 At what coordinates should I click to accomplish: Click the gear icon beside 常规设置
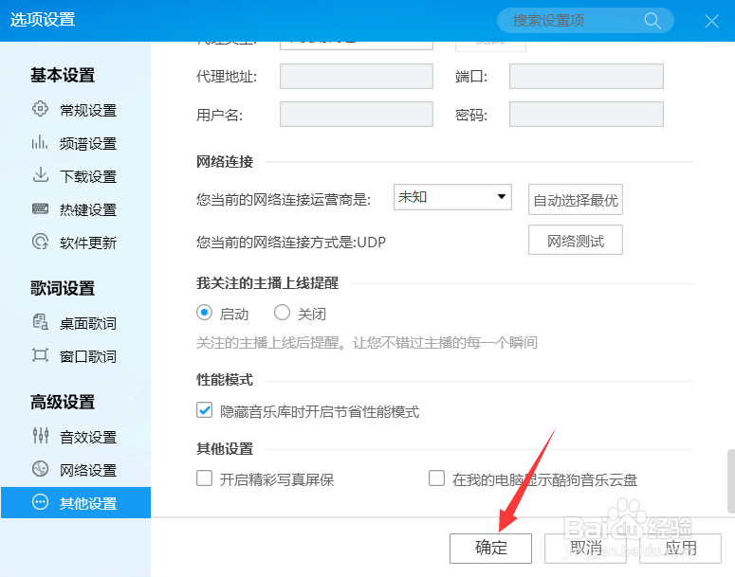point(40,108)
